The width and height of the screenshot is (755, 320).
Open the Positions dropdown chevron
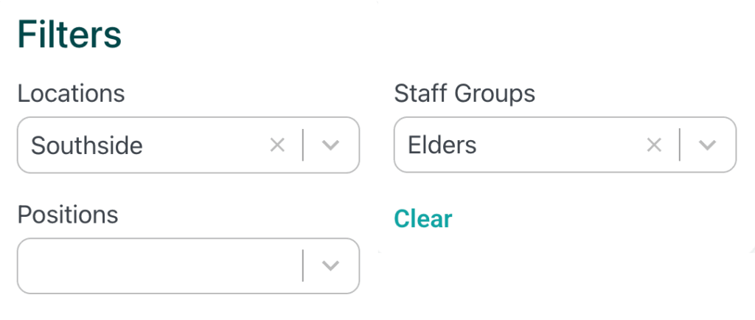331,265
